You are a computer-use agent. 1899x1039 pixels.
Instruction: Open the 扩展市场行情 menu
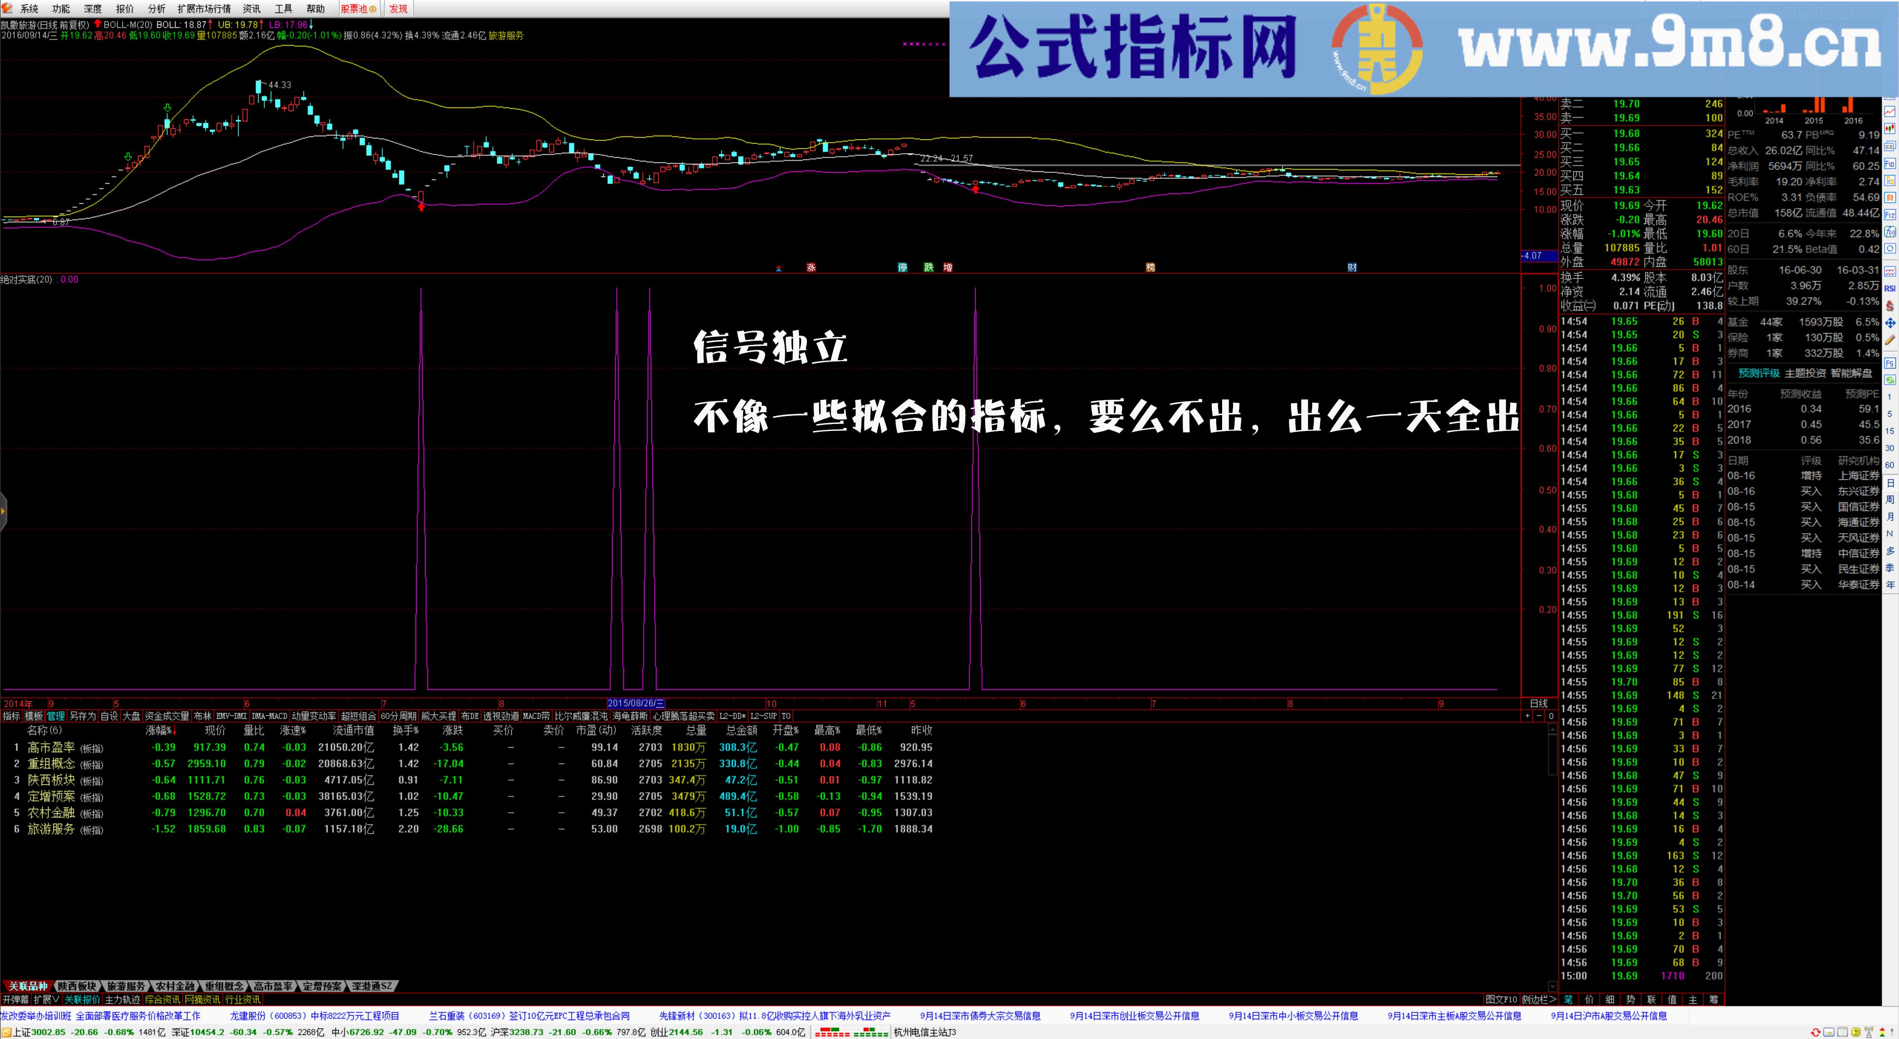[x=204, y=9]
